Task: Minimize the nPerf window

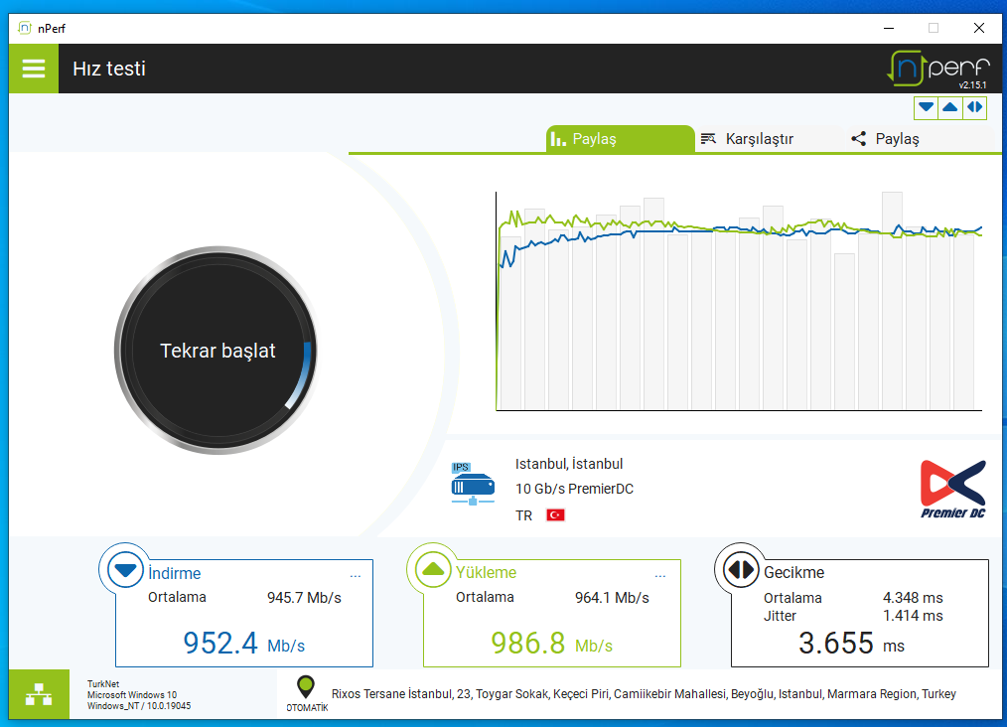Action: (889, 28)
